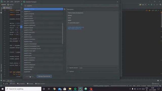Click the Windows search box
162x91 pixels.
click(23, 89)
